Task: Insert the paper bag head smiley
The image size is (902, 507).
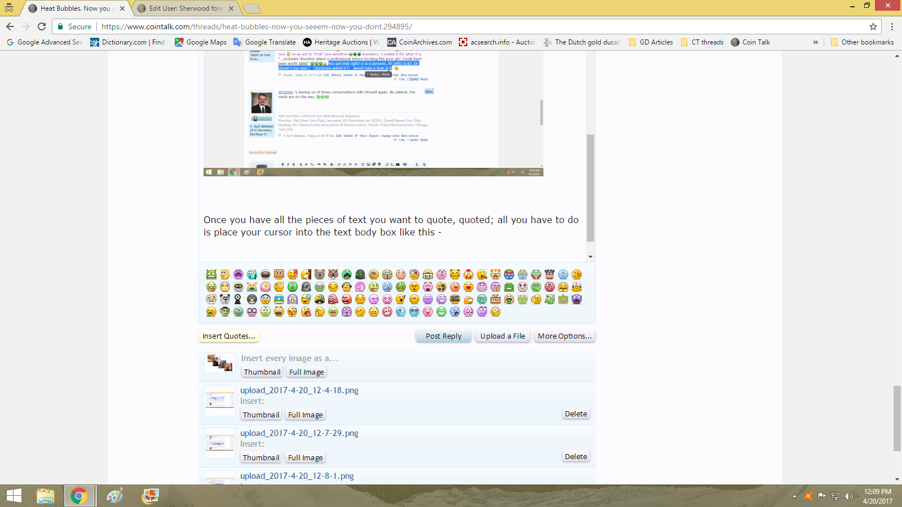Action: [279, 274]
